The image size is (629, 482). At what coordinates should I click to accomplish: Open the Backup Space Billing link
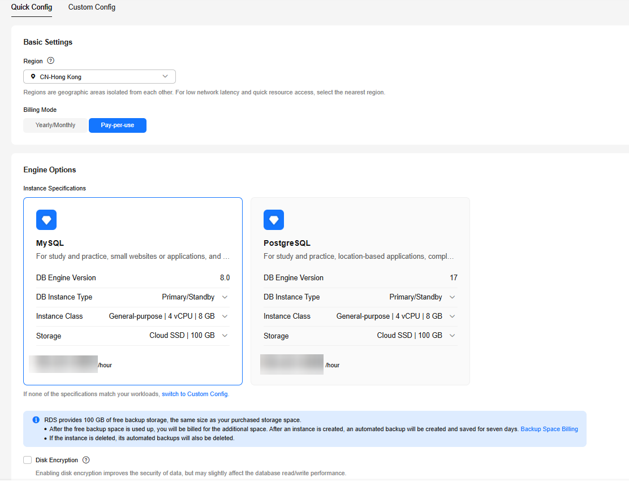pyautogui.click(x=549, y=429)
